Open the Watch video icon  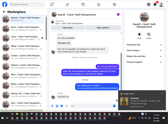point(83,4)
